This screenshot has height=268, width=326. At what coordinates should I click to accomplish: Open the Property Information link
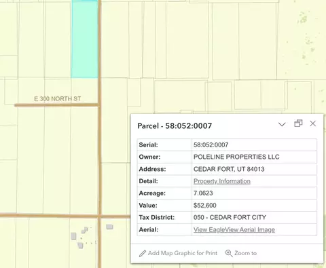point(222,181)
